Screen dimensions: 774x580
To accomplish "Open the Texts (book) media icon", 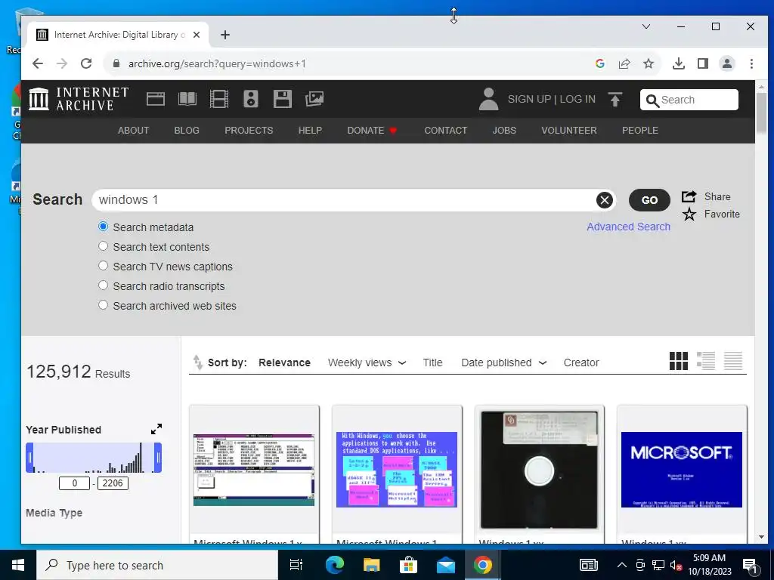I will (x=187, y=99).
